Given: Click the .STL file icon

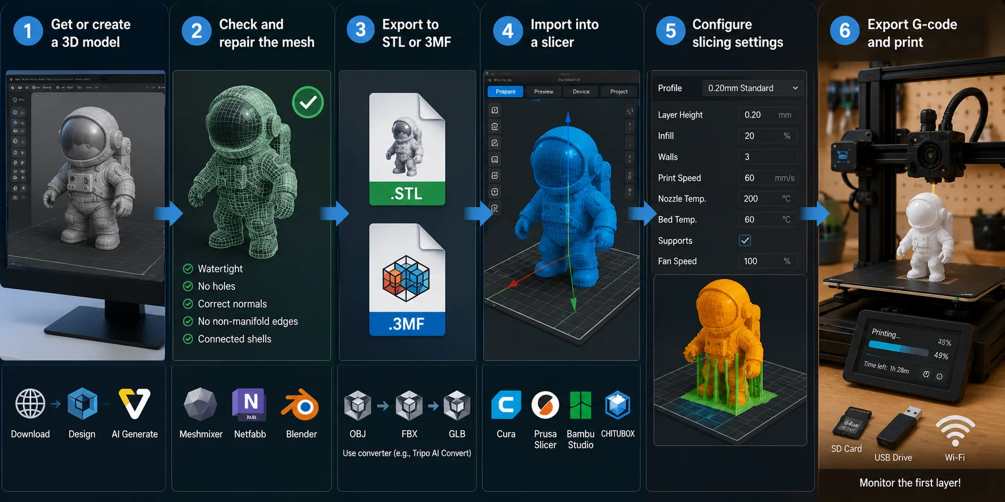Looking at the screenshot, I should tap(407, 149).
